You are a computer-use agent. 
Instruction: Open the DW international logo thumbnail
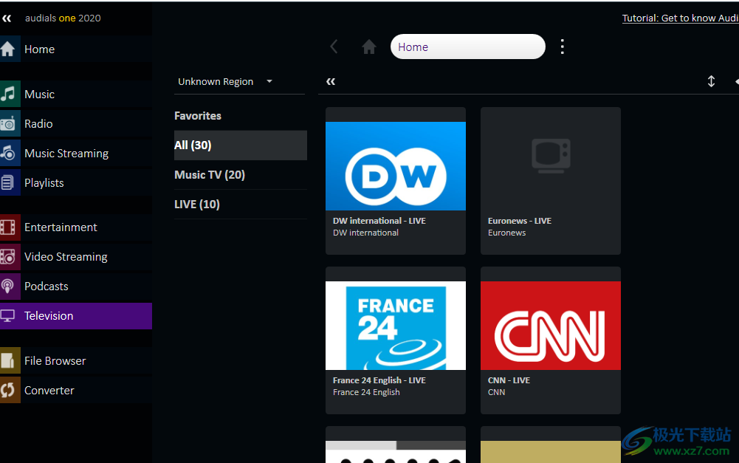[396, 166]
